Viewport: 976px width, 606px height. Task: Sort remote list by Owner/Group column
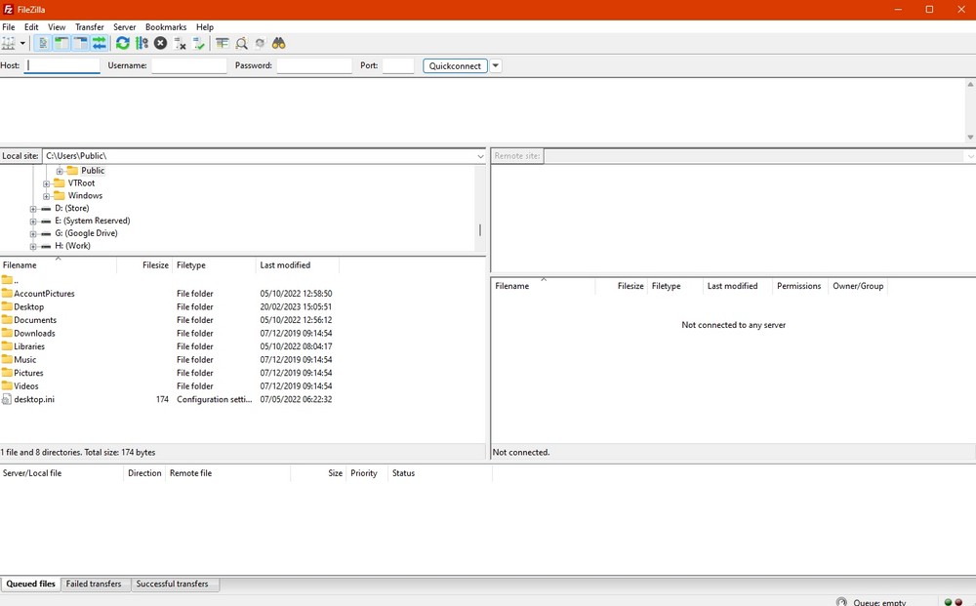[858, 286]
